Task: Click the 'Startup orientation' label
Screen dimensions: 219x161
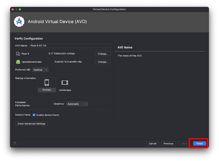Action: click(x=26, y=78)
